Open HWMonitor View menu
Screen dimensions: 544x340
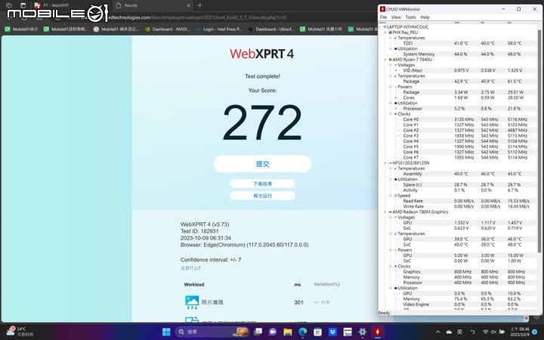[396, 17]
